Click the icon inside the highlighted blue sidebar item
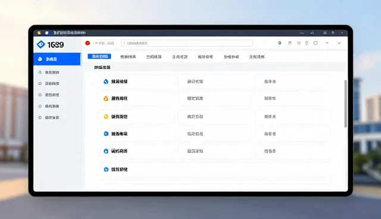381x219 pixels. (x=40, y=59)
